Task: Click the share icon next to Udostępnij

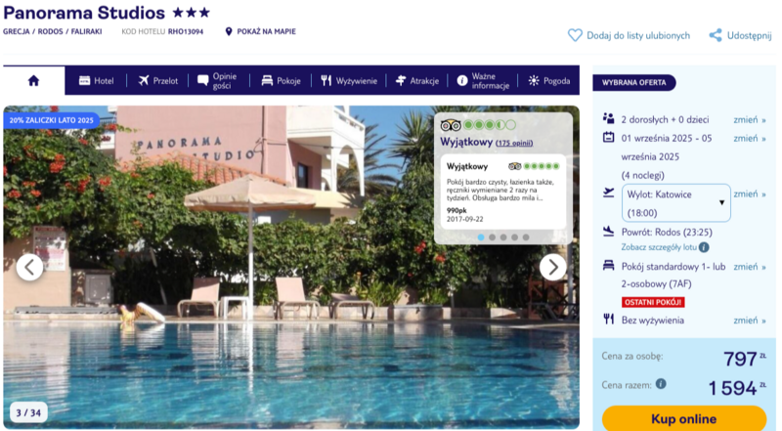Action: pyautogui.click(x=716, y=35)
